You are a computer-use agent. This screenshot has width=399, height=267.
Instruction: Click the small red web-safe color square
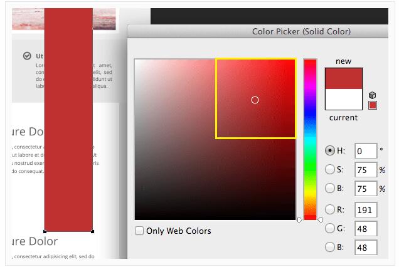(372, 105)
